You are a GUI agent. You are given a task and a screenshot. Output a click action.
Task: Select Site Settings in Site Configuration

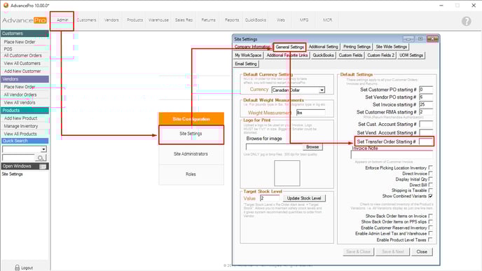pos(191,134)
